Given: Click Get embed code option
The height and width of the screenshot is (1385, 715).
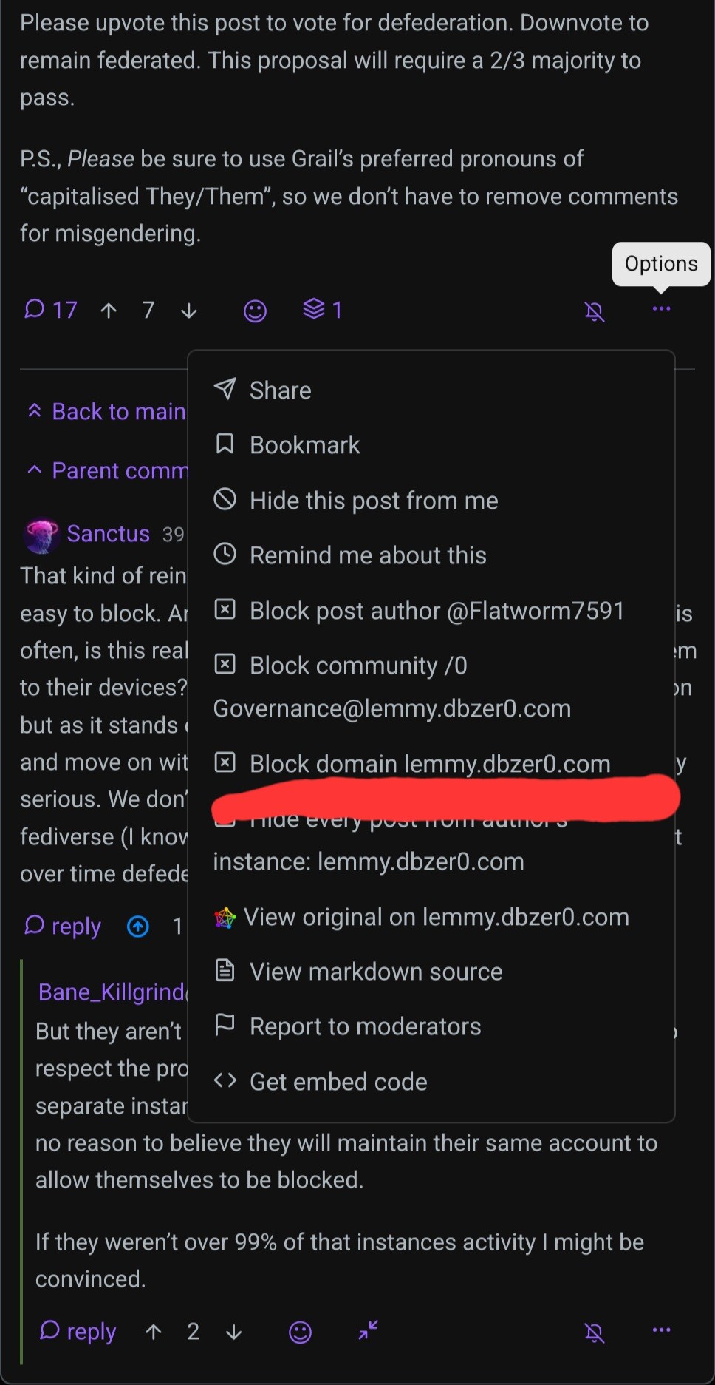Looking at the screenshot, I should click(338, 1082).
